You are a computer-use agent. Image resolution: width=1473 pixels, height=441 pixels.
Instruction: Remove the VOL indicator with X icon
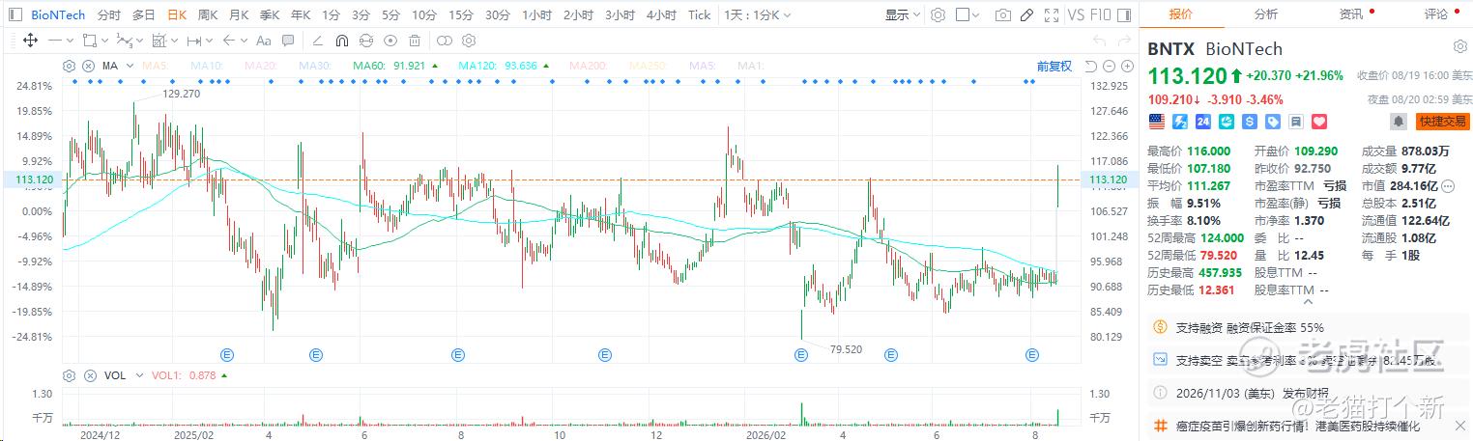[89, 375]
